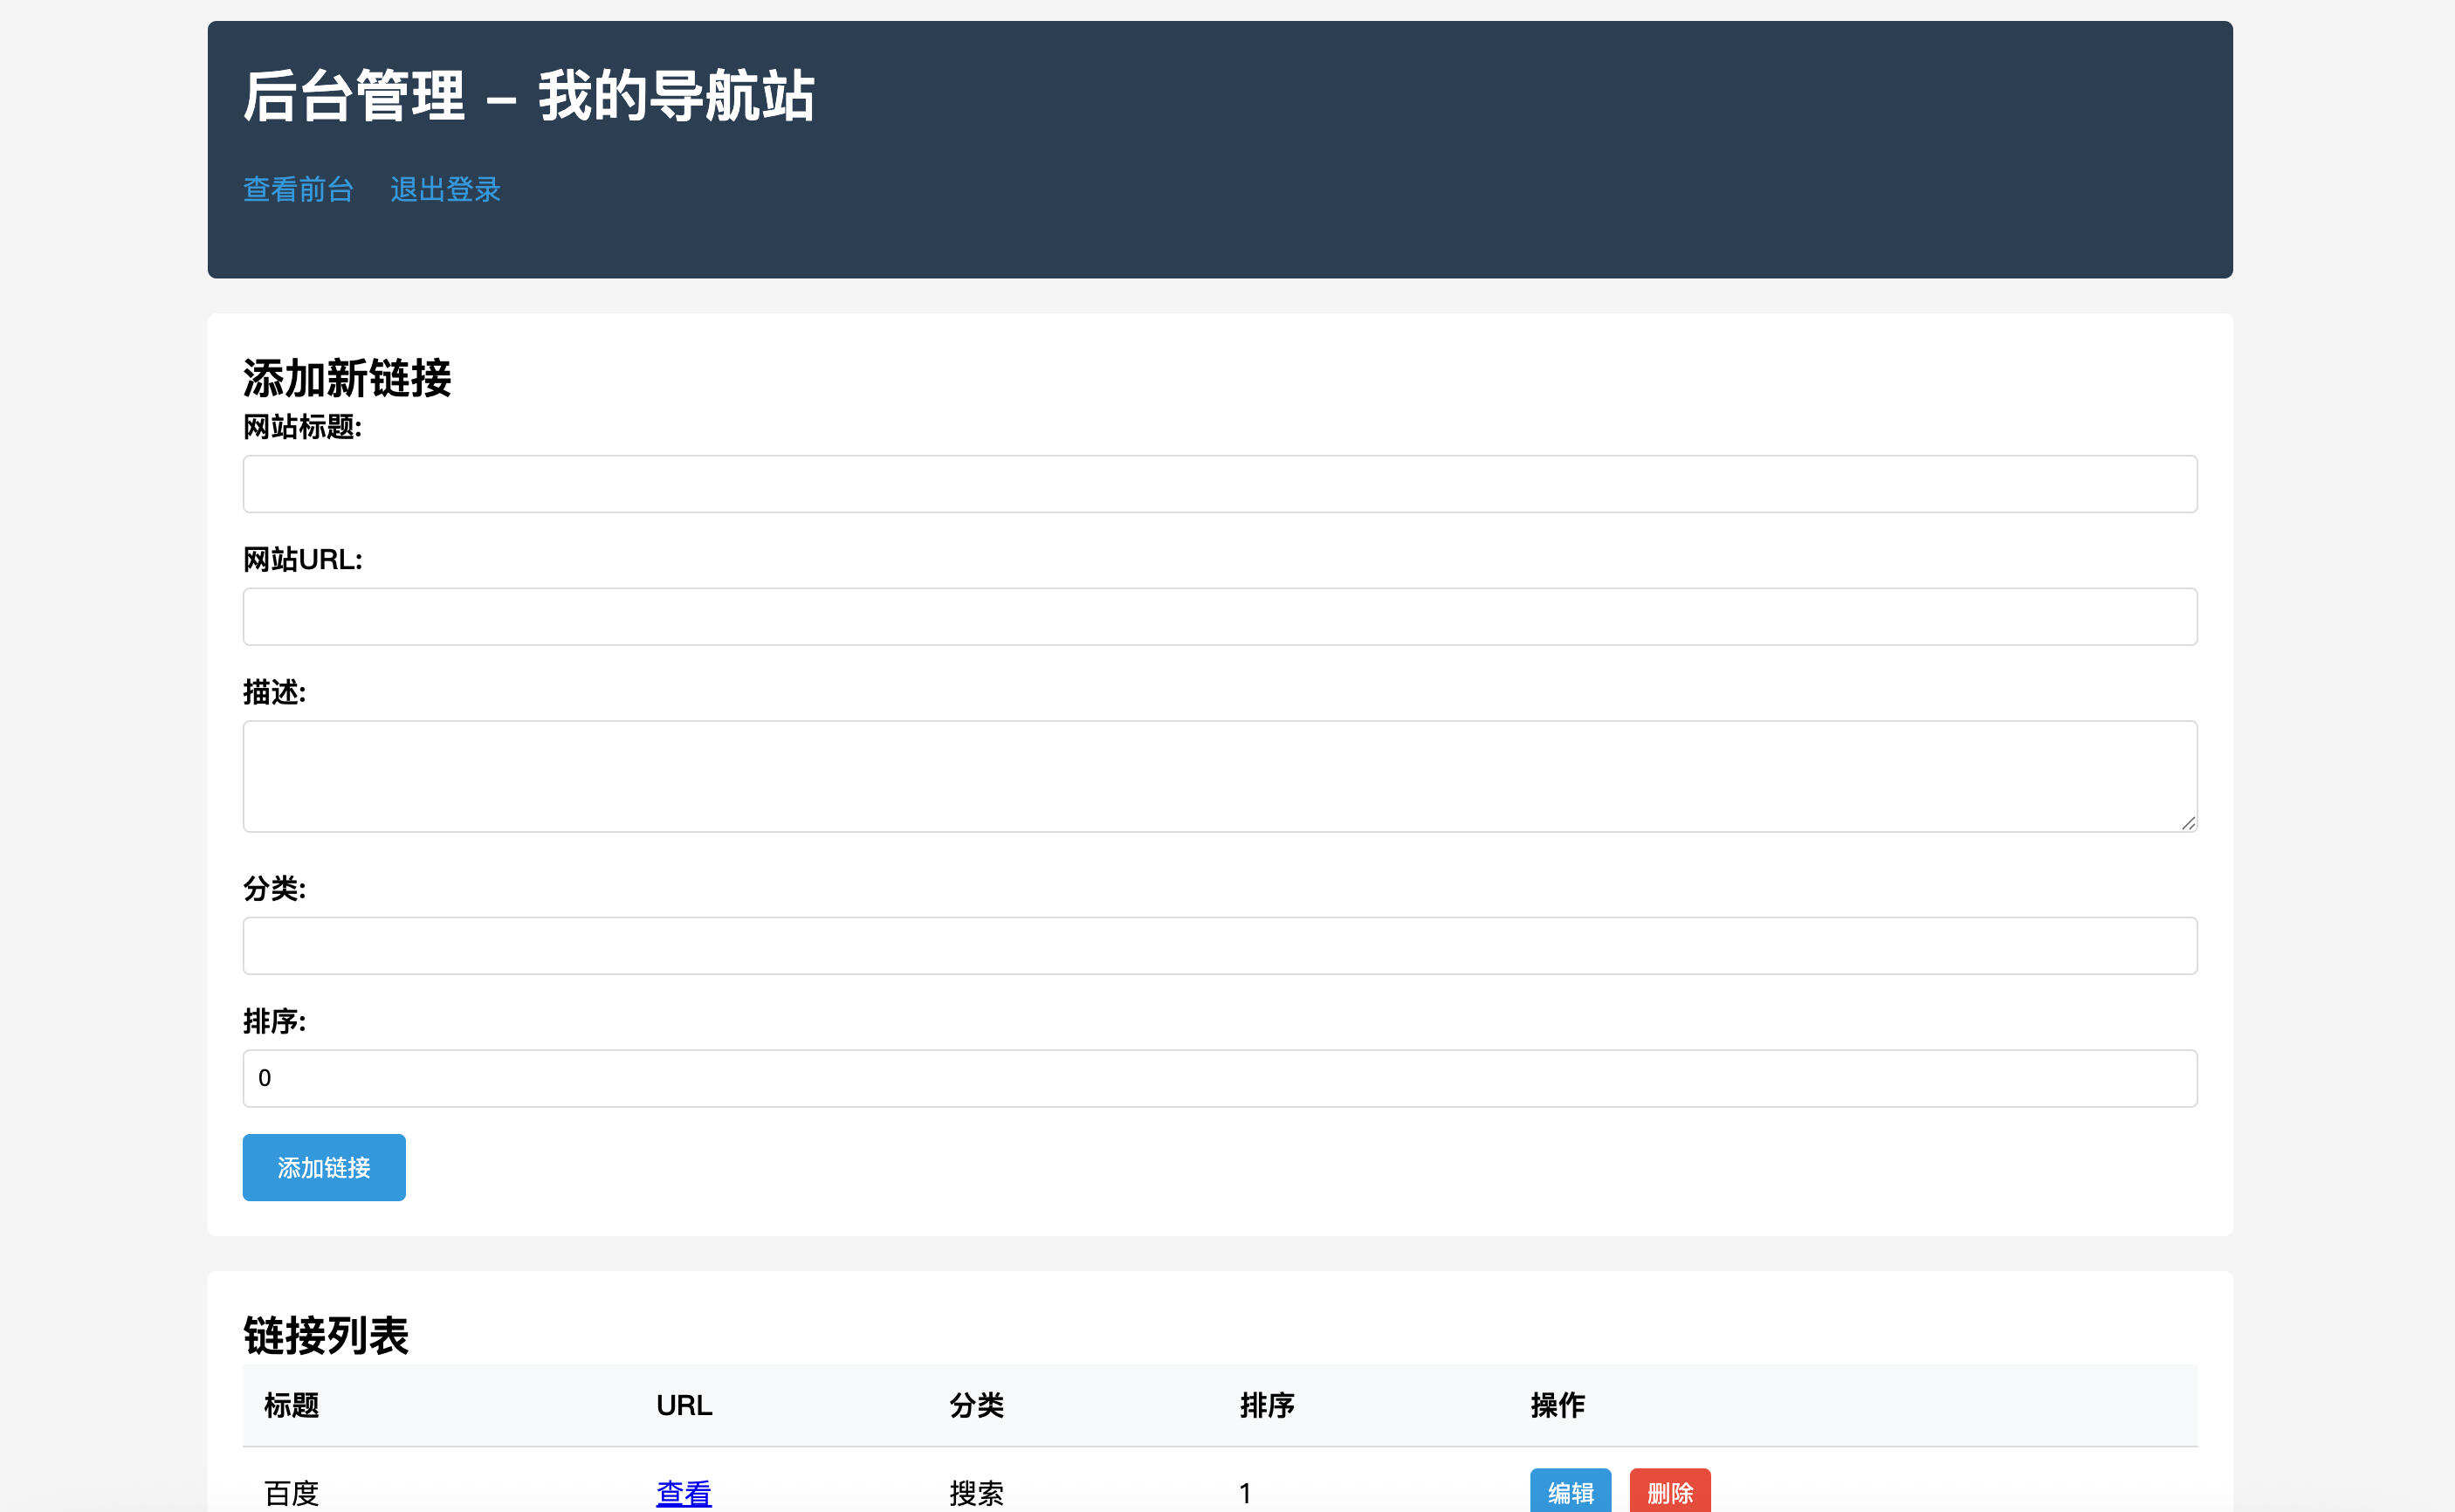Click the URL column header
This screenshot has width=2455, height=1512.
pos(684,1405)
